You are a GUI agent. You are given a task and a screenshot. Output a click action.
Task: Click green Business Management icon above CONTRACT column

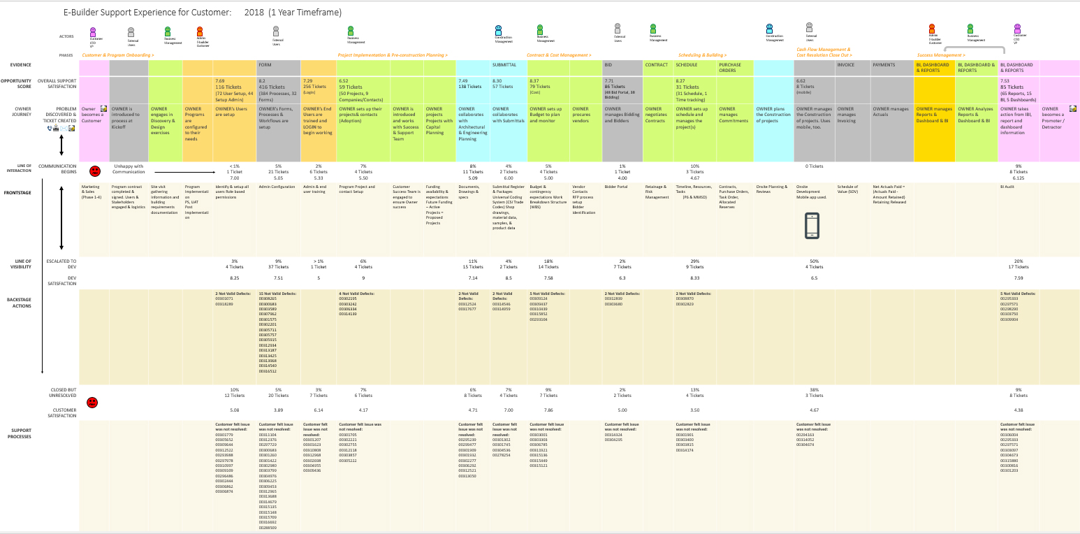(655, 30)
